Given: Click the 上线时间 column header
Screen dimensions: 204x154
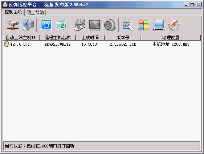Looking at the screenshot, I should tap(90, 38).
